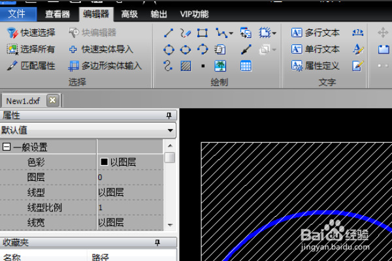The height and width of the screenshot is (261, 392).
Task: Select the New1.dxf document tab
Action: (23, 101)
